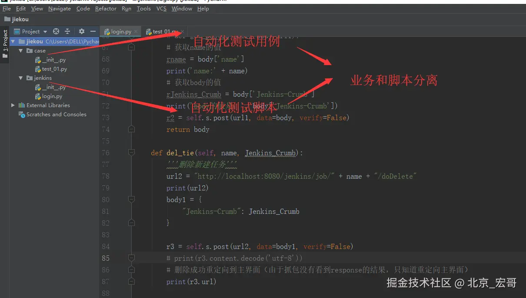Click the line r2 = self.s.post(url1

pyautogui.click(x=258, y=118)
